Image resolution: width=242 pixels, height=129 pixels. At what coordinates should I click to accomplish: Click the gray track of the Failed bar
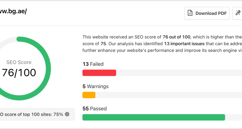179,73
